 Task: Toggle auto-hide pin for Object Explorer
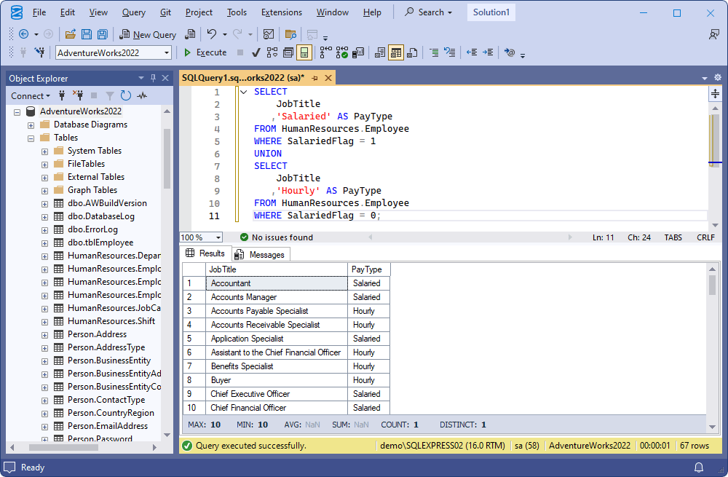tap(153, 78)
